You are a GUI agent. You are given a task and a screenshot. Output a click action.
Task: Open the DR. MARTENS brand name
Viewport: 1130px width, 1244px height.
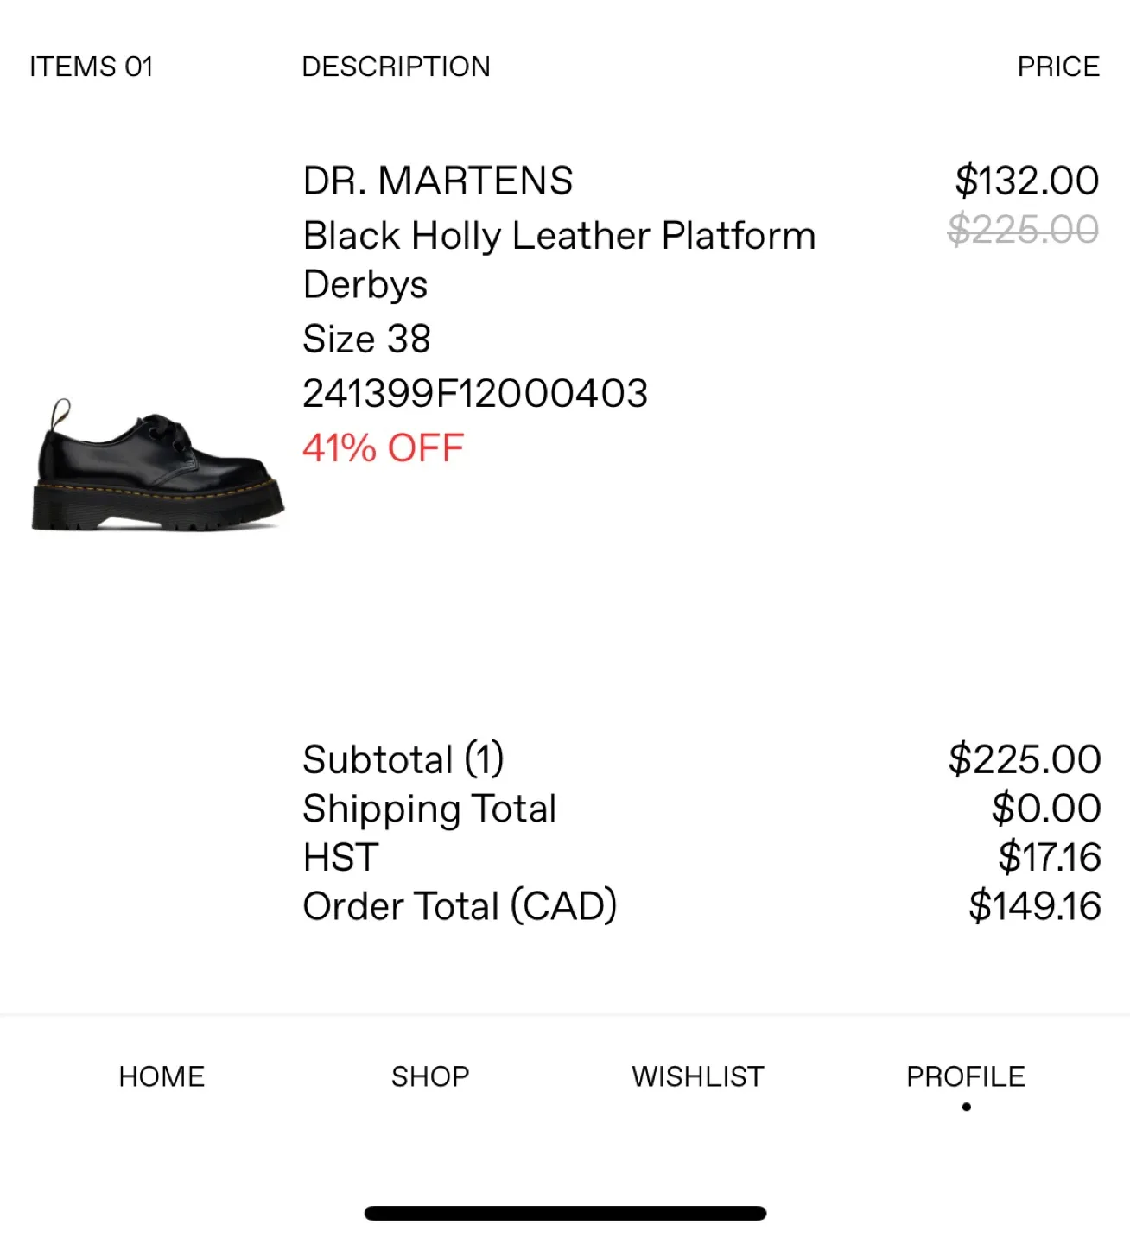(x=437, y=181)
